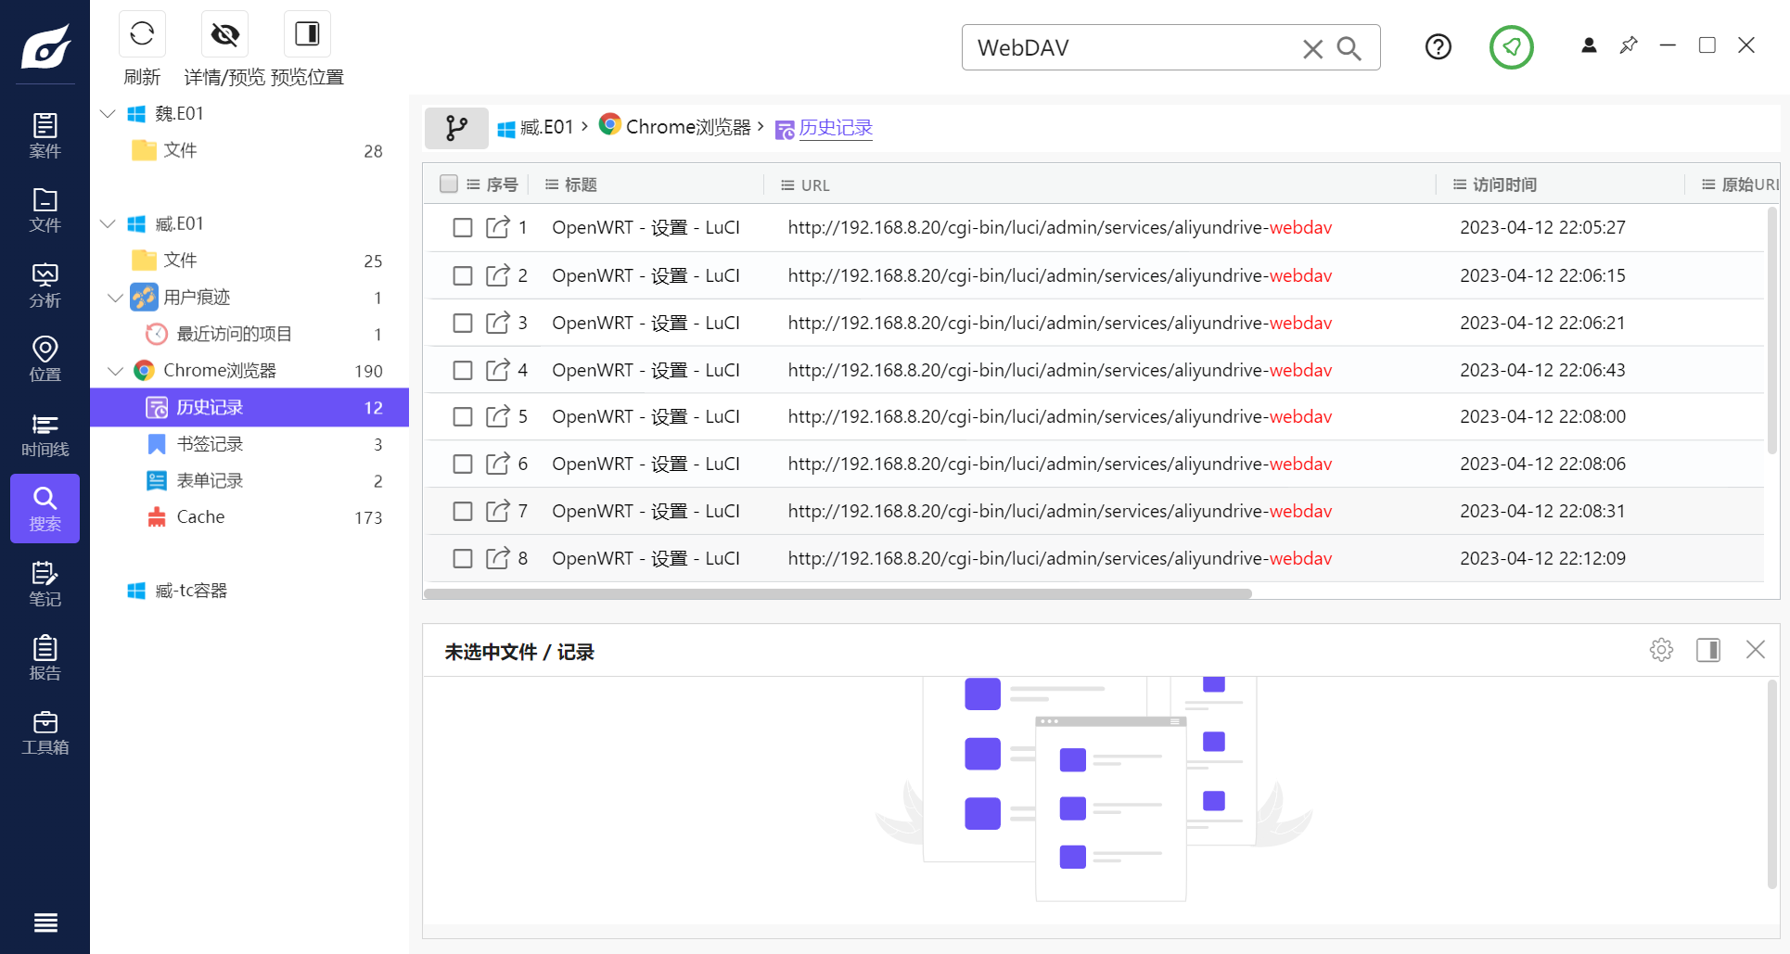This screenshot has width=1790, height=954.
Task: Open the 时间线 section in sidebar
Action: click(x=45, y=435)
